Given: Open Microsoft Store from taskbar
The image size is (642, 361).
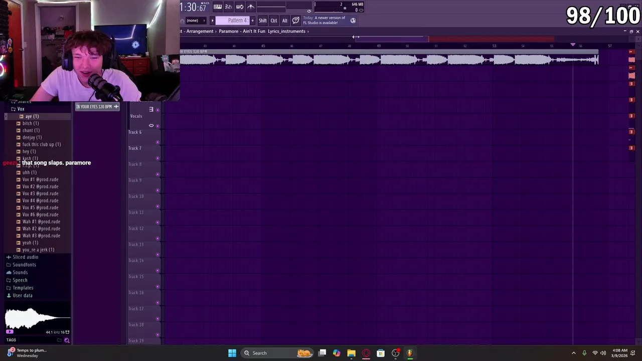Looking at the screenshot, I should pyautogui.click(x=381, y=353).
